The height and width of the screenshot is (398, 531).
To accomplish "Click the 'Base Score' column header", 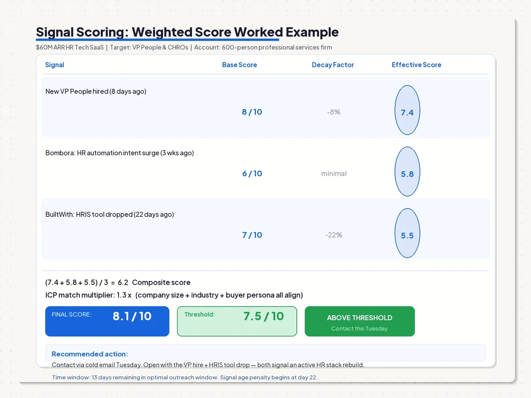I will [239, 65].
